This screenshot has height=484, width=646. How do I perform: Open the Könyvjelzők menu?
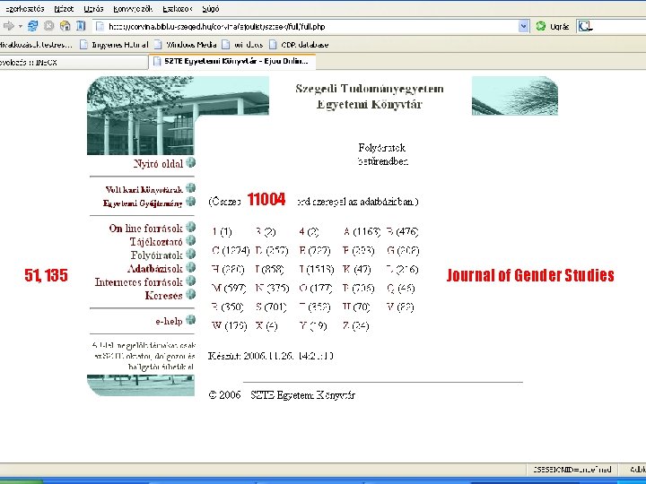[x=133, y=9]
